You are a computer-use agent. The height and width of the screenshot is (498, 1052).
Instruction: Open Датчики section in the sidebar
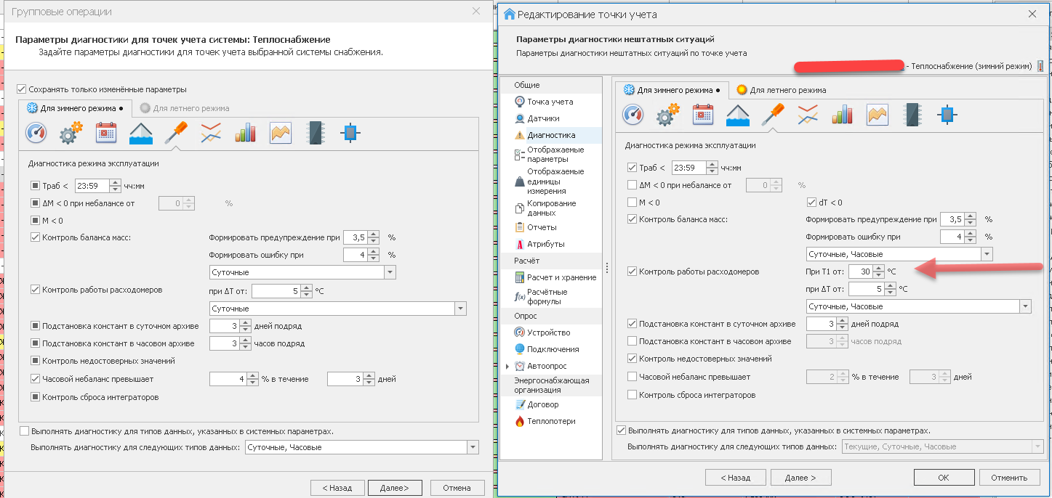[543, 118]
